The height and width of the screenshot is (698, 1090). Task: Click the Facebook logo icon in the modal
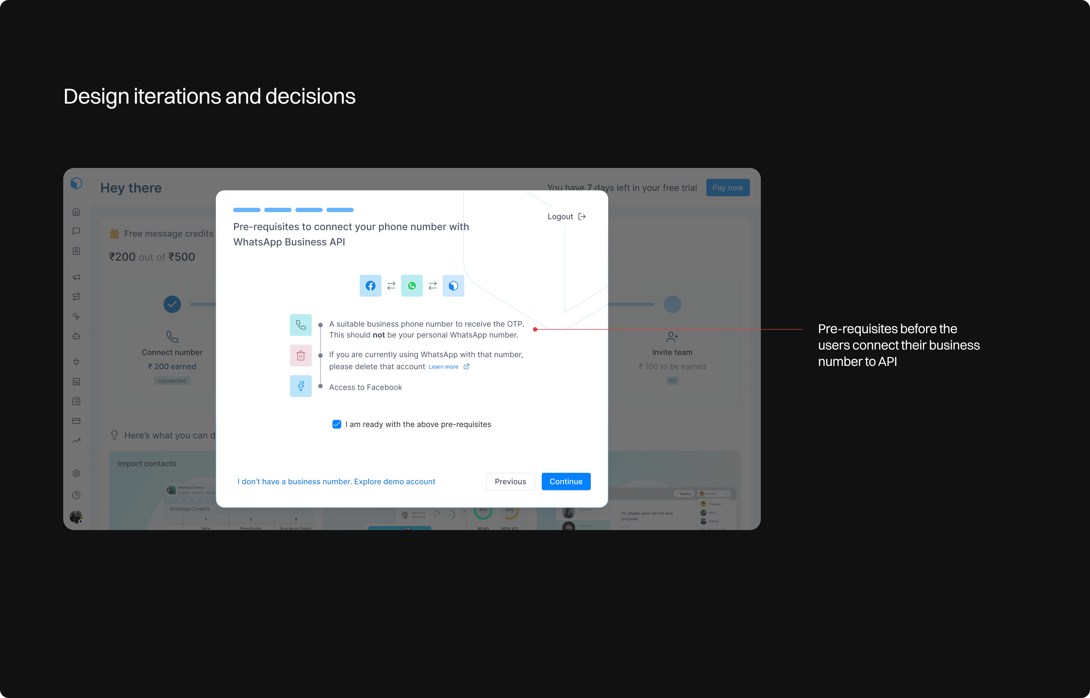click(x=370, y=286)
